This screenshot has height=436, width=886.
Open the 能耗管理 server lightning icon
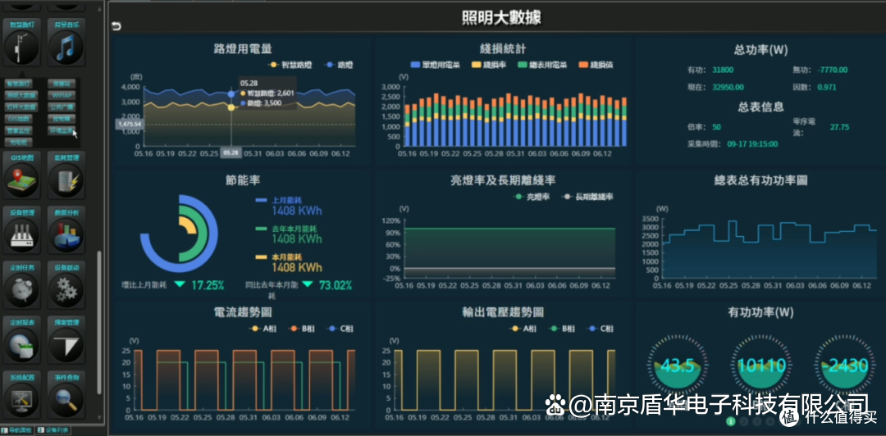(66, 181)
